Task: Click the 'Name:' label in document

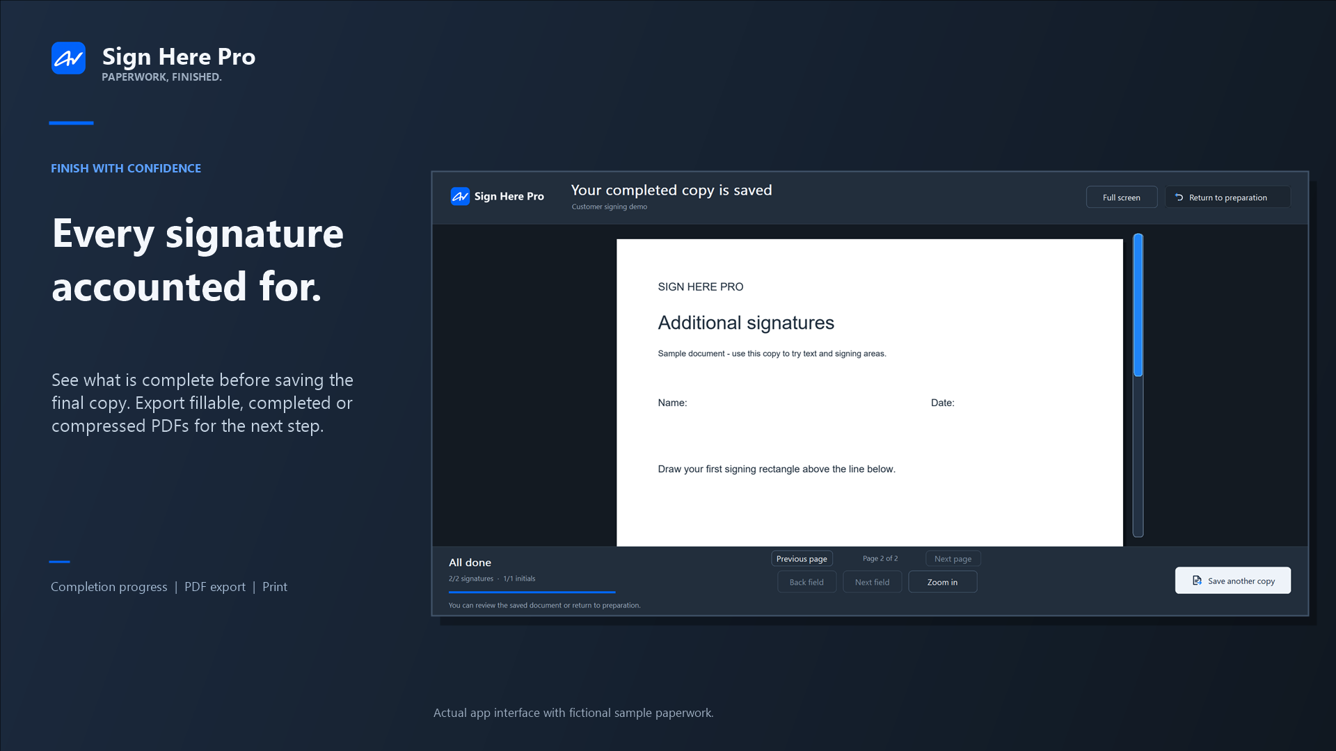Action: tap(672, 403)
